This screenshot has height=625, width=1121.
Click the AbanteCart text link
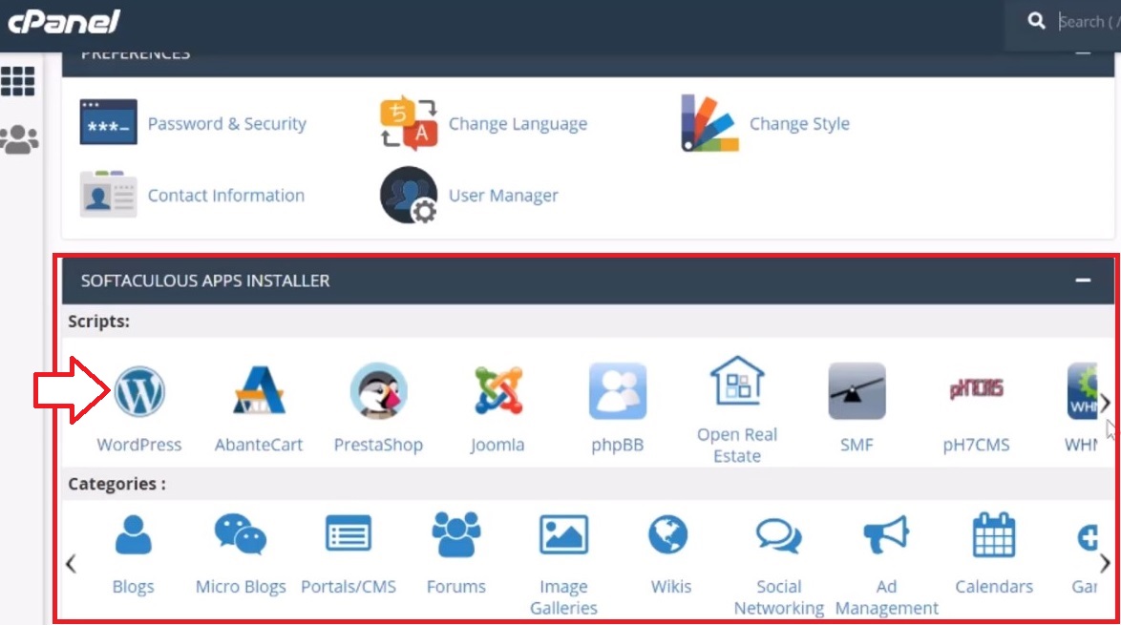click(259, 445)
